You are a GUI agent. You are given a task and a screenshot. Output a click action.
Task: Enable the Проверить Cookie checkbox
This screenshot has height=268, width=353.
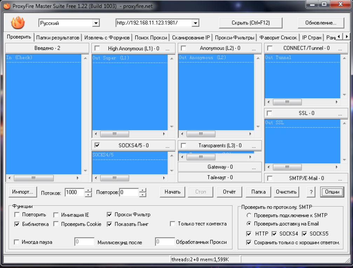(x=56, y=224)
